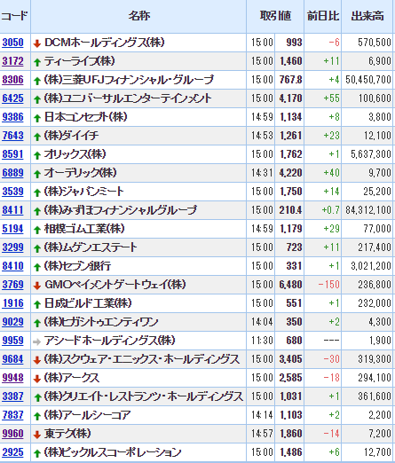
Task: Click the up arrow beside (株)ダイイチ
Action: click(37, 137)
